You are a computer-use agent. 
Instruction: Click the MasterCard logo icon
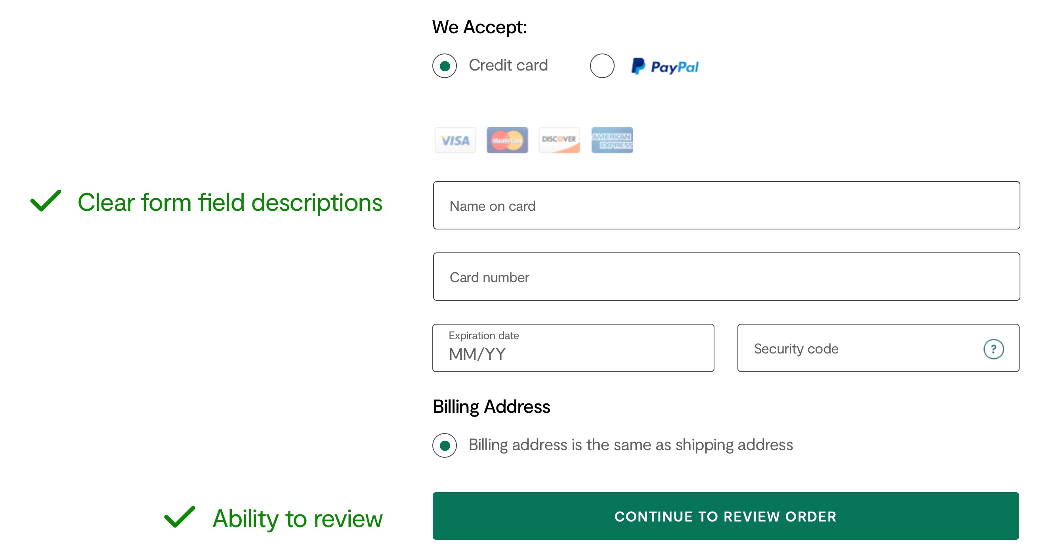click(507, 140)
